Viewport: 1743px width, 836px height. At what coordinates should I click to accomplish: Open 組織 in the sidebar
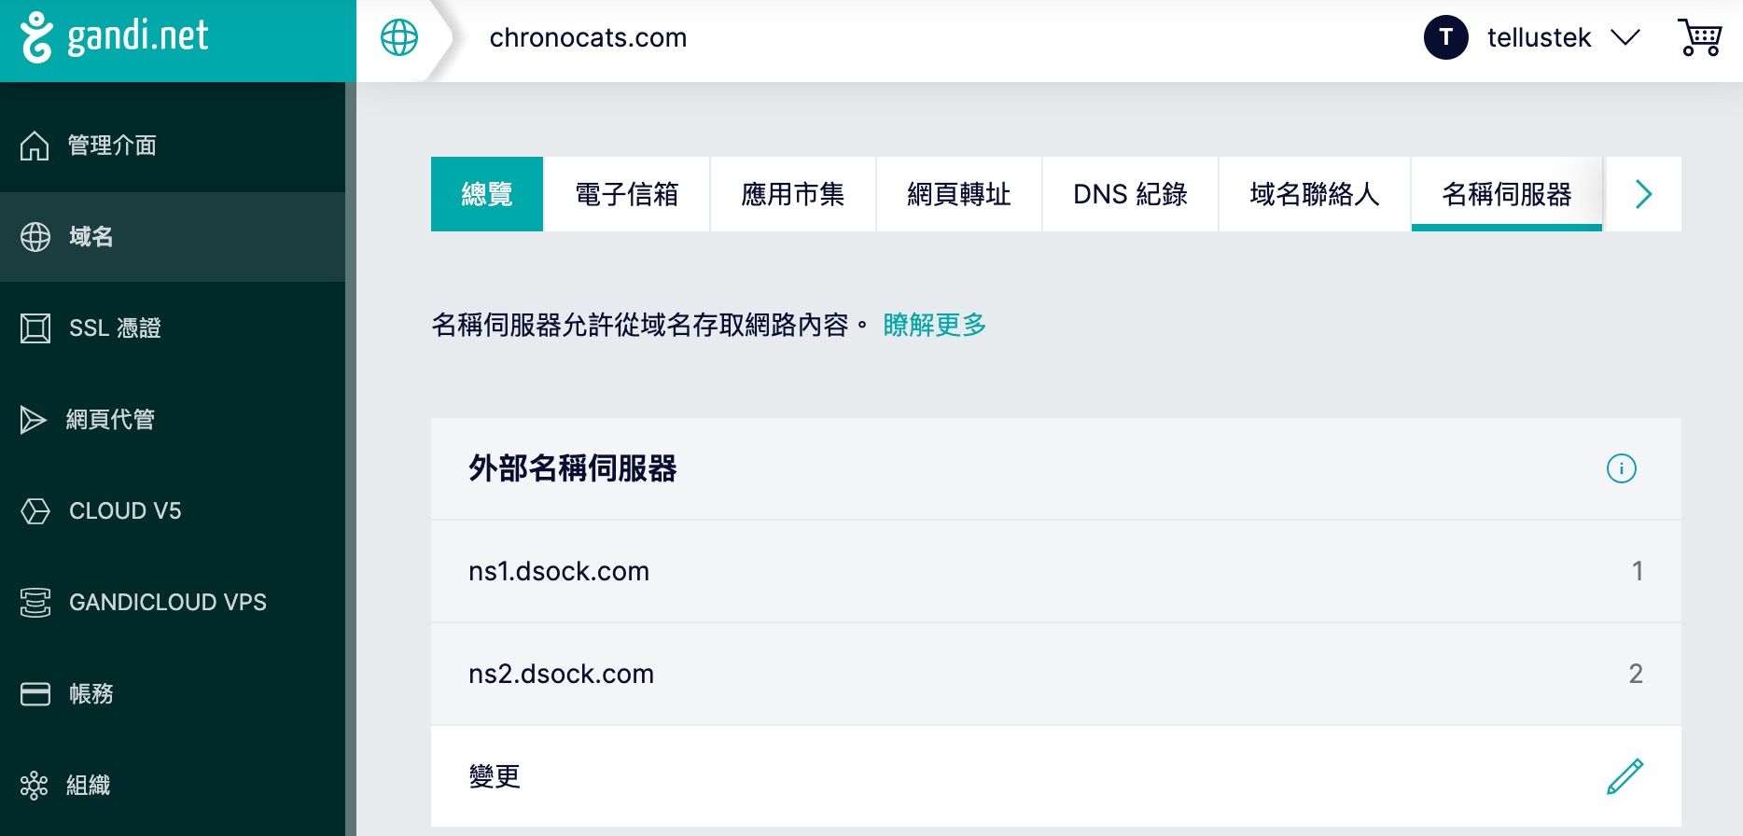click(x=173, y=786)
